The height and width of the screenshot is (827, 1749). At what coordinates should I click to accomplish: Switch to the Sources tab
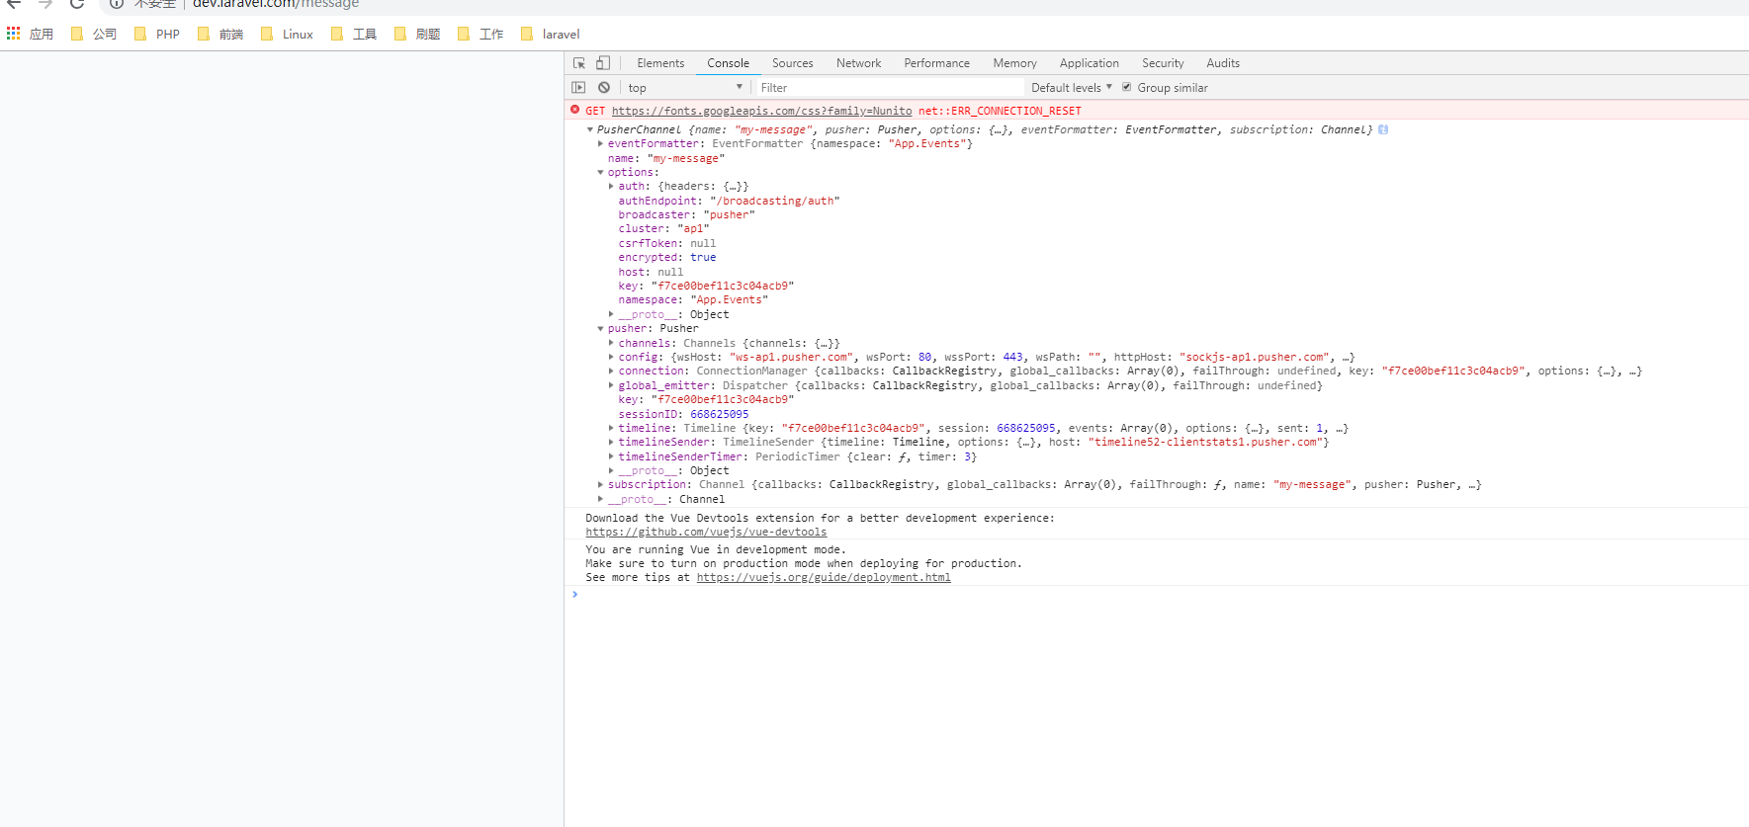click(x=793, y=63)
